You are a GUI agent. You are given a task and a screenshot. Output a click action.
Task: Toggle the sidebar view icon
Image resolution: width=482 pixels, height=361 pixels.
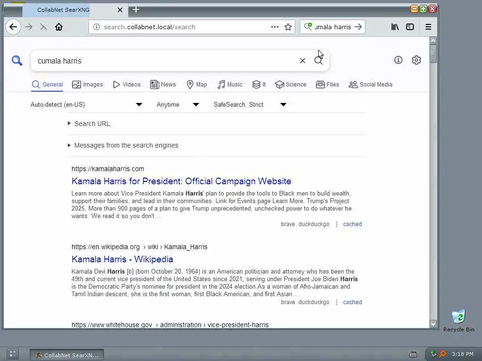click(x=410, y=27)
